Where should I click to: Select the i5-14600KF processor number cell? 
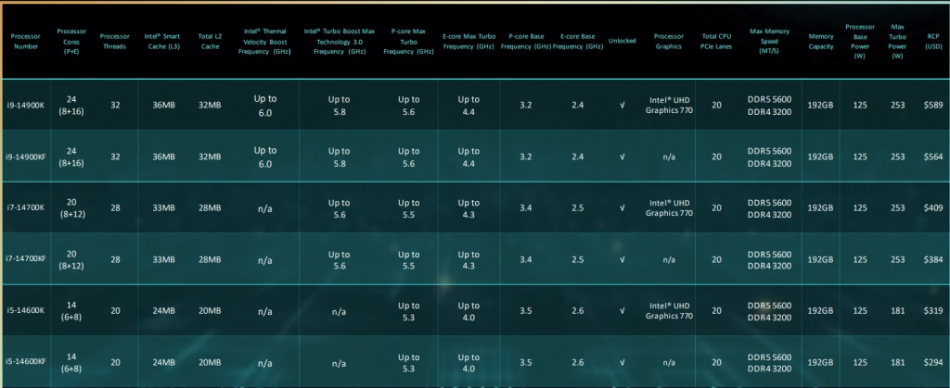tap(25, 362)
